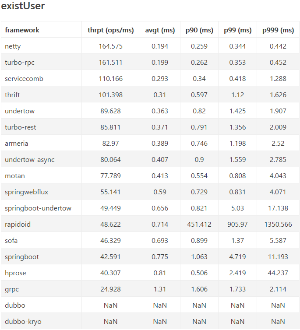This screenshot has height=330, width=300.
Task: Click the avgt (ms) column header
Action: pos(160,30)
